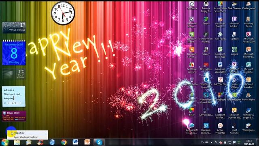259x146 pixels.
Task: Open Seterra desktop shortcut
Action: pos(206,21)
